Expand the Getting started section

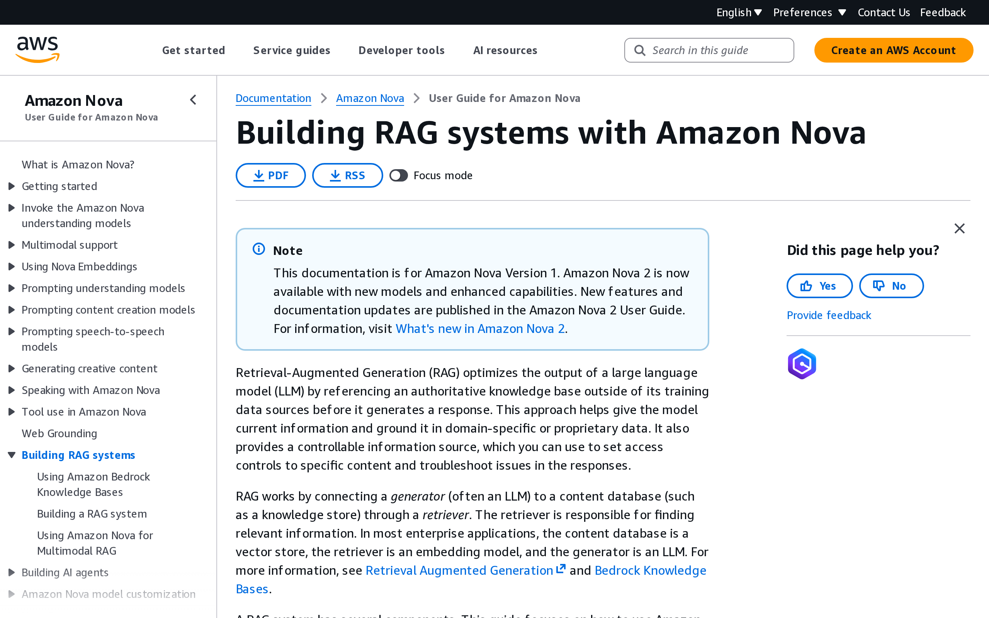12,187
